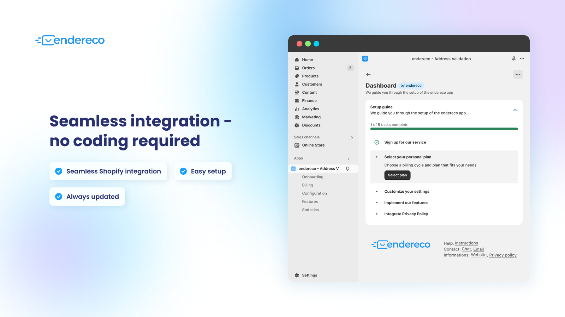565x317 pixels.
Task: Click the green window dot
Action: point(308,44)
